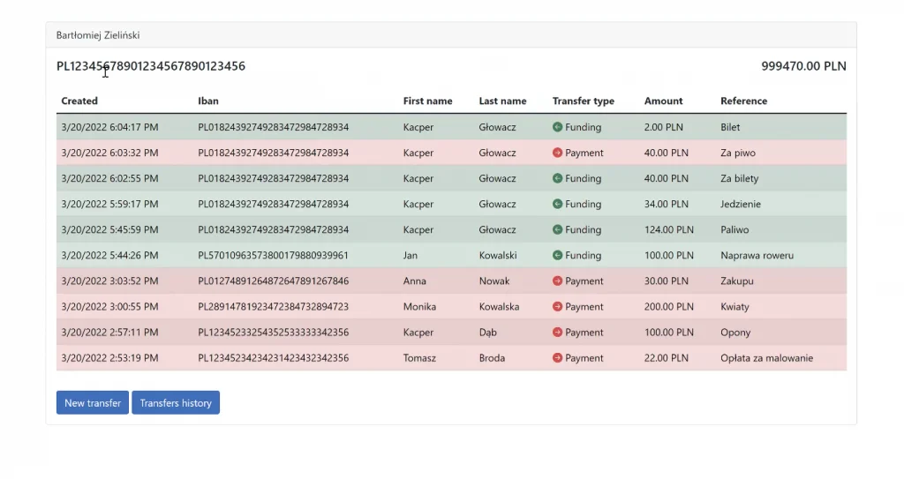This screenshot has width=904, height=479.
Task: Click the Payment icon in the Opony row
Action: point(557,332)
